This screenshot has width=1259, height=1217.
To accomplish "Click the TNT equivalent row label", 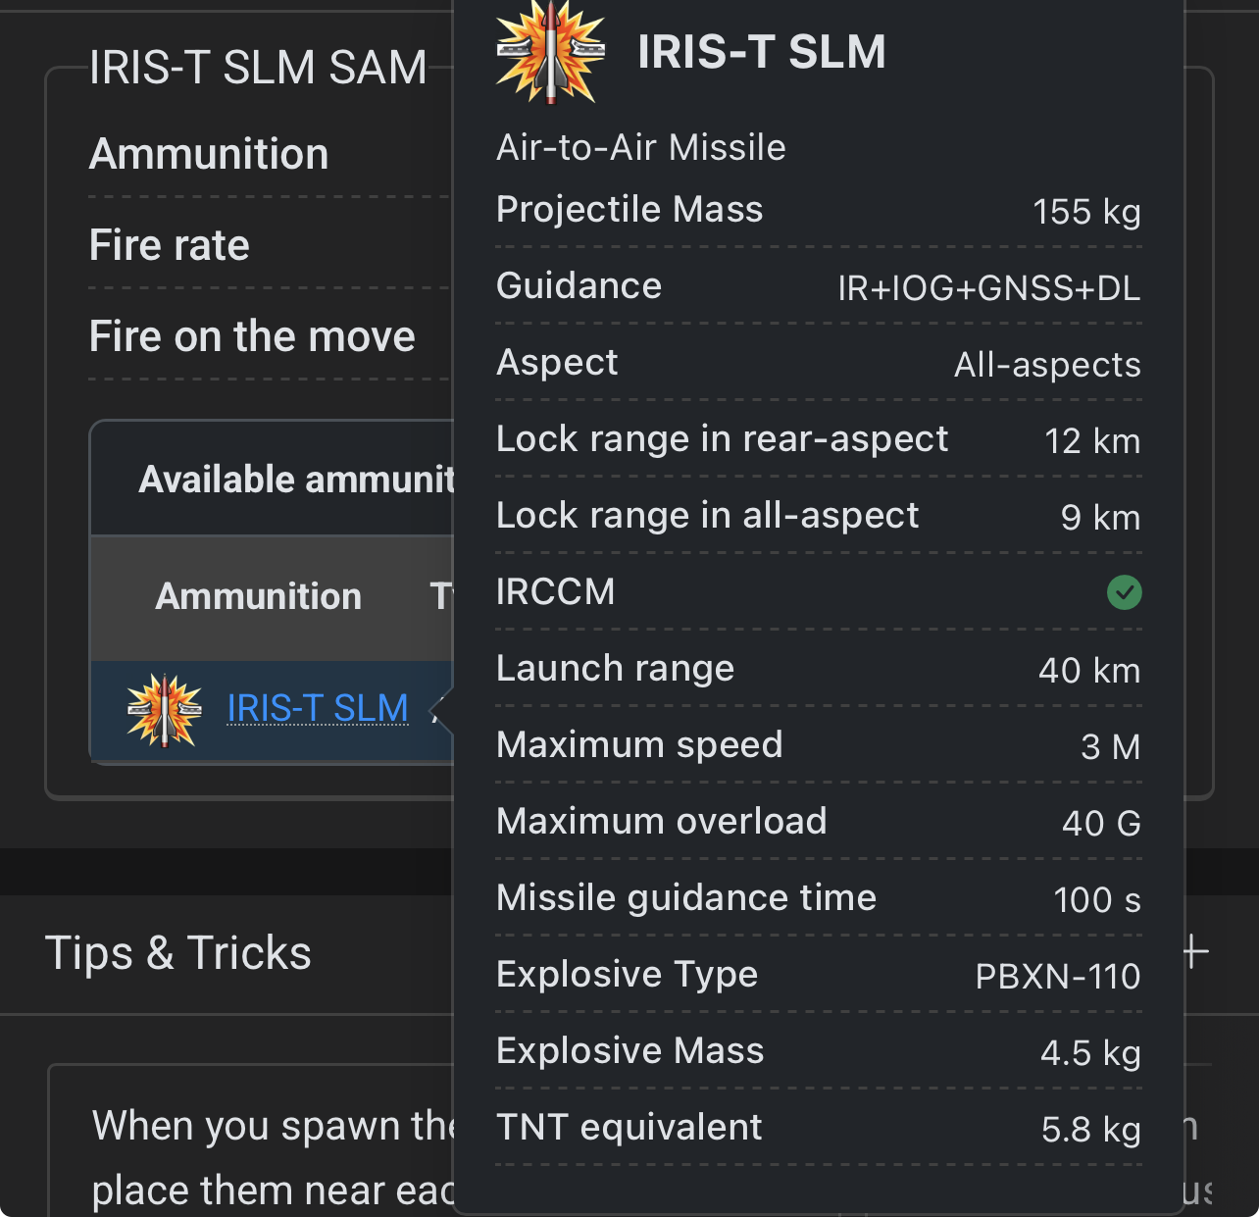I will coord(629,1128).
